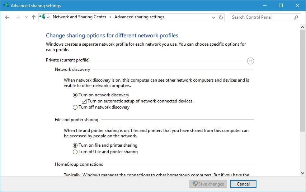Click the search magnifier icon
306x192 pixels.
tap(296, 17)
